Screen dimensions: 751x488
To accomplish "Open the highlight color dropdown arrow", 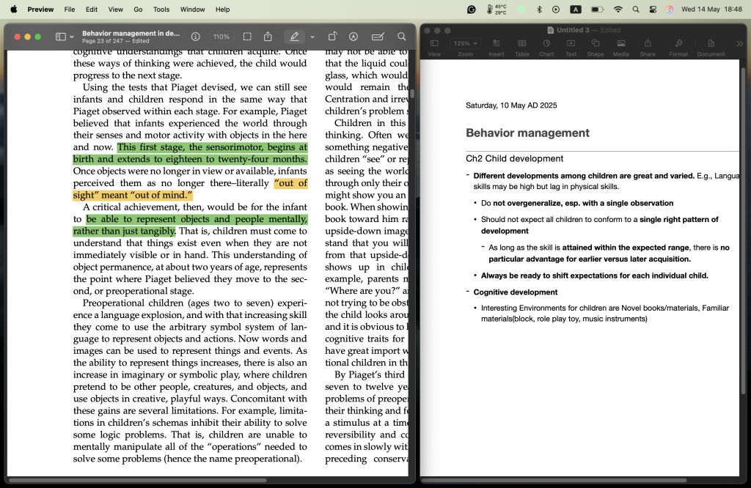I will (x=312, y=37).
